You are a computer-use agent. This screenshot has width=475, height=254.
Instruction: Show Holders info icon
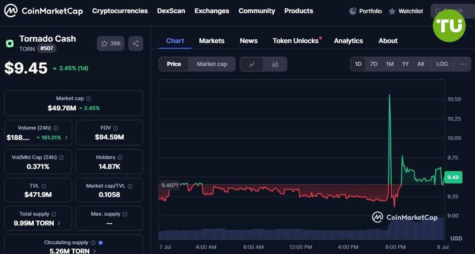point(120,158)
